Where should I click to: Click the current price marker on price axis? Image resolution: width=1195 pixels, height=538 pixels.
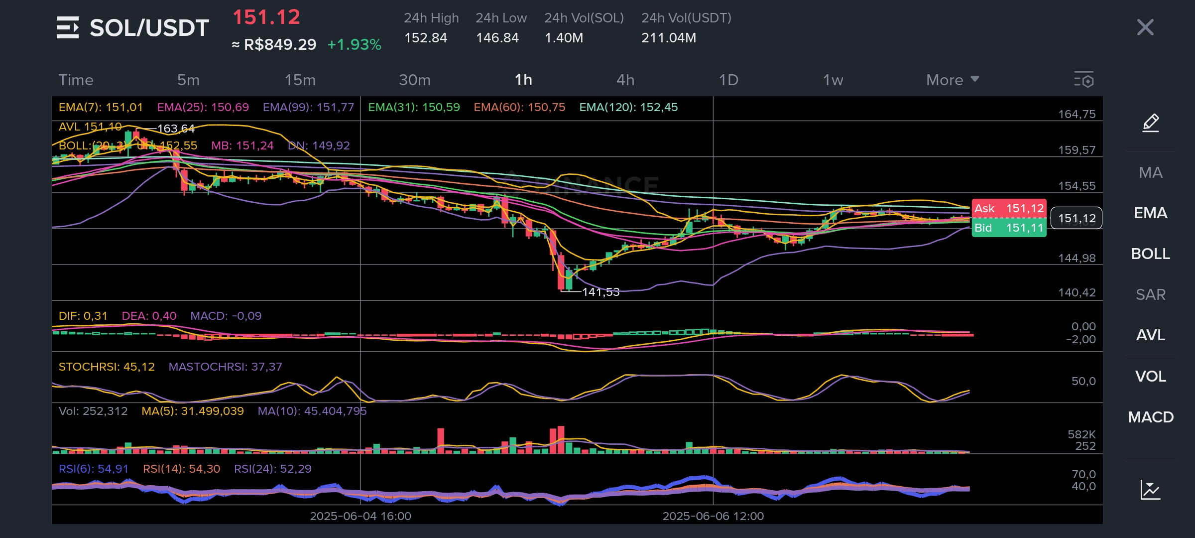pos(1076,218)
